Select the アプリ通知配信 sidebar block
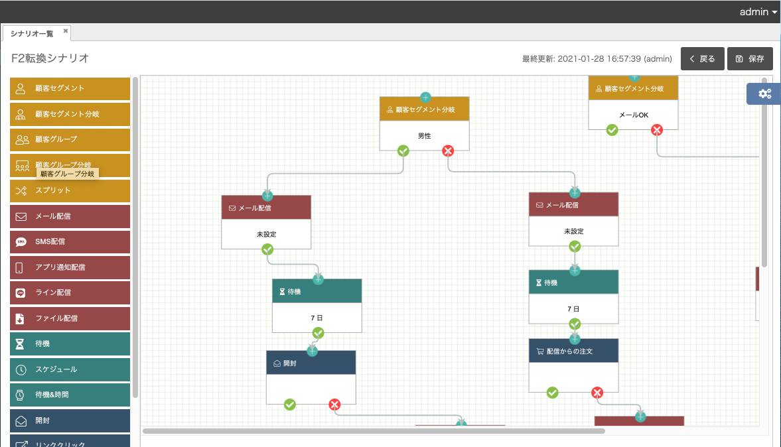Screen dimensions: 781x447 click(70, 267)
